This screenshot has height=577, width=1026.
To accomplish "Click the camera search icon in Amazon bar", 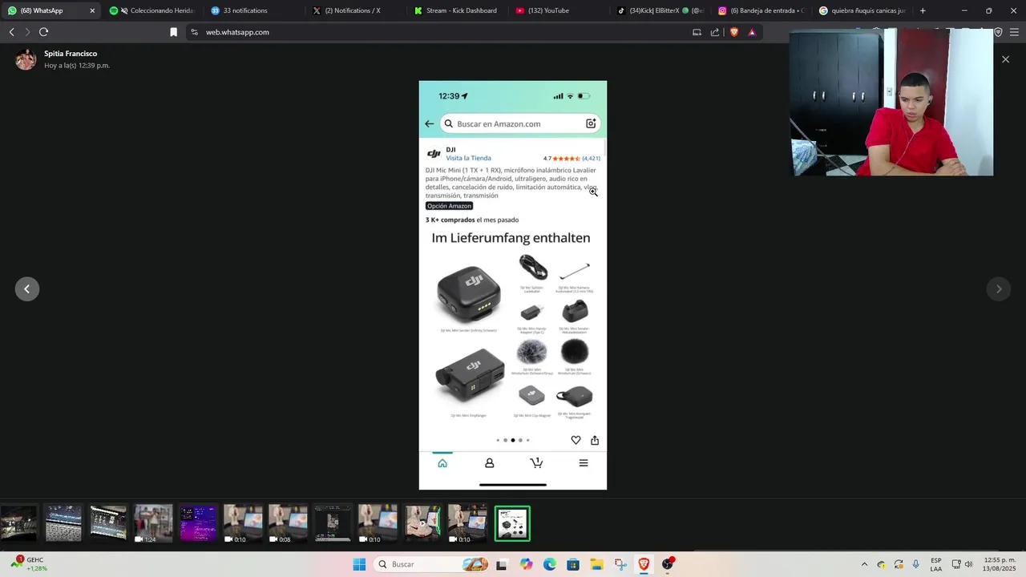I will tap(591, 123).
